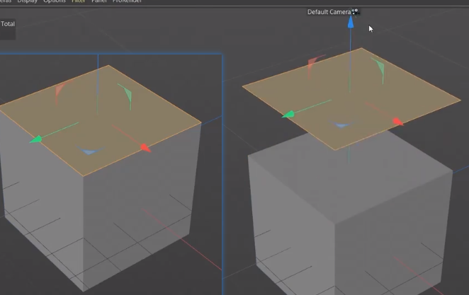The height and width of the screenshot is (295, 469).
Task: Open the Options menu
Action: pyautogui.click(x=55, y=1)
